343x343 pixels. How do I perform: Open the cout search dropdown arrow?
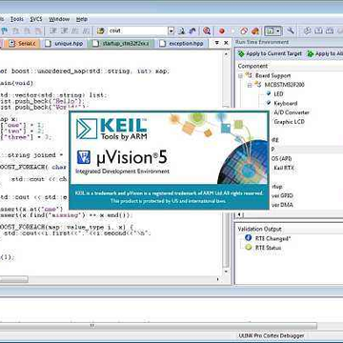point(171,30)
